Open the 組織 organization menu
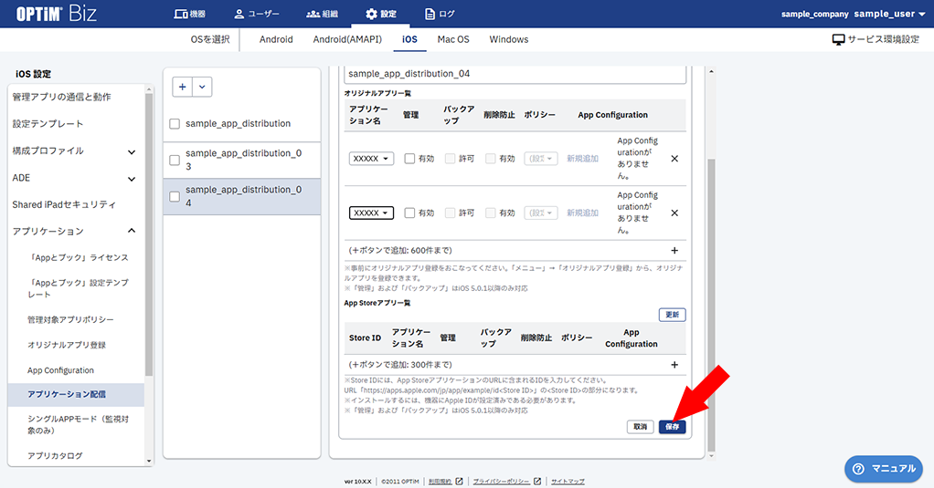This screenshot has width=934, height=488. click(322, 14)
